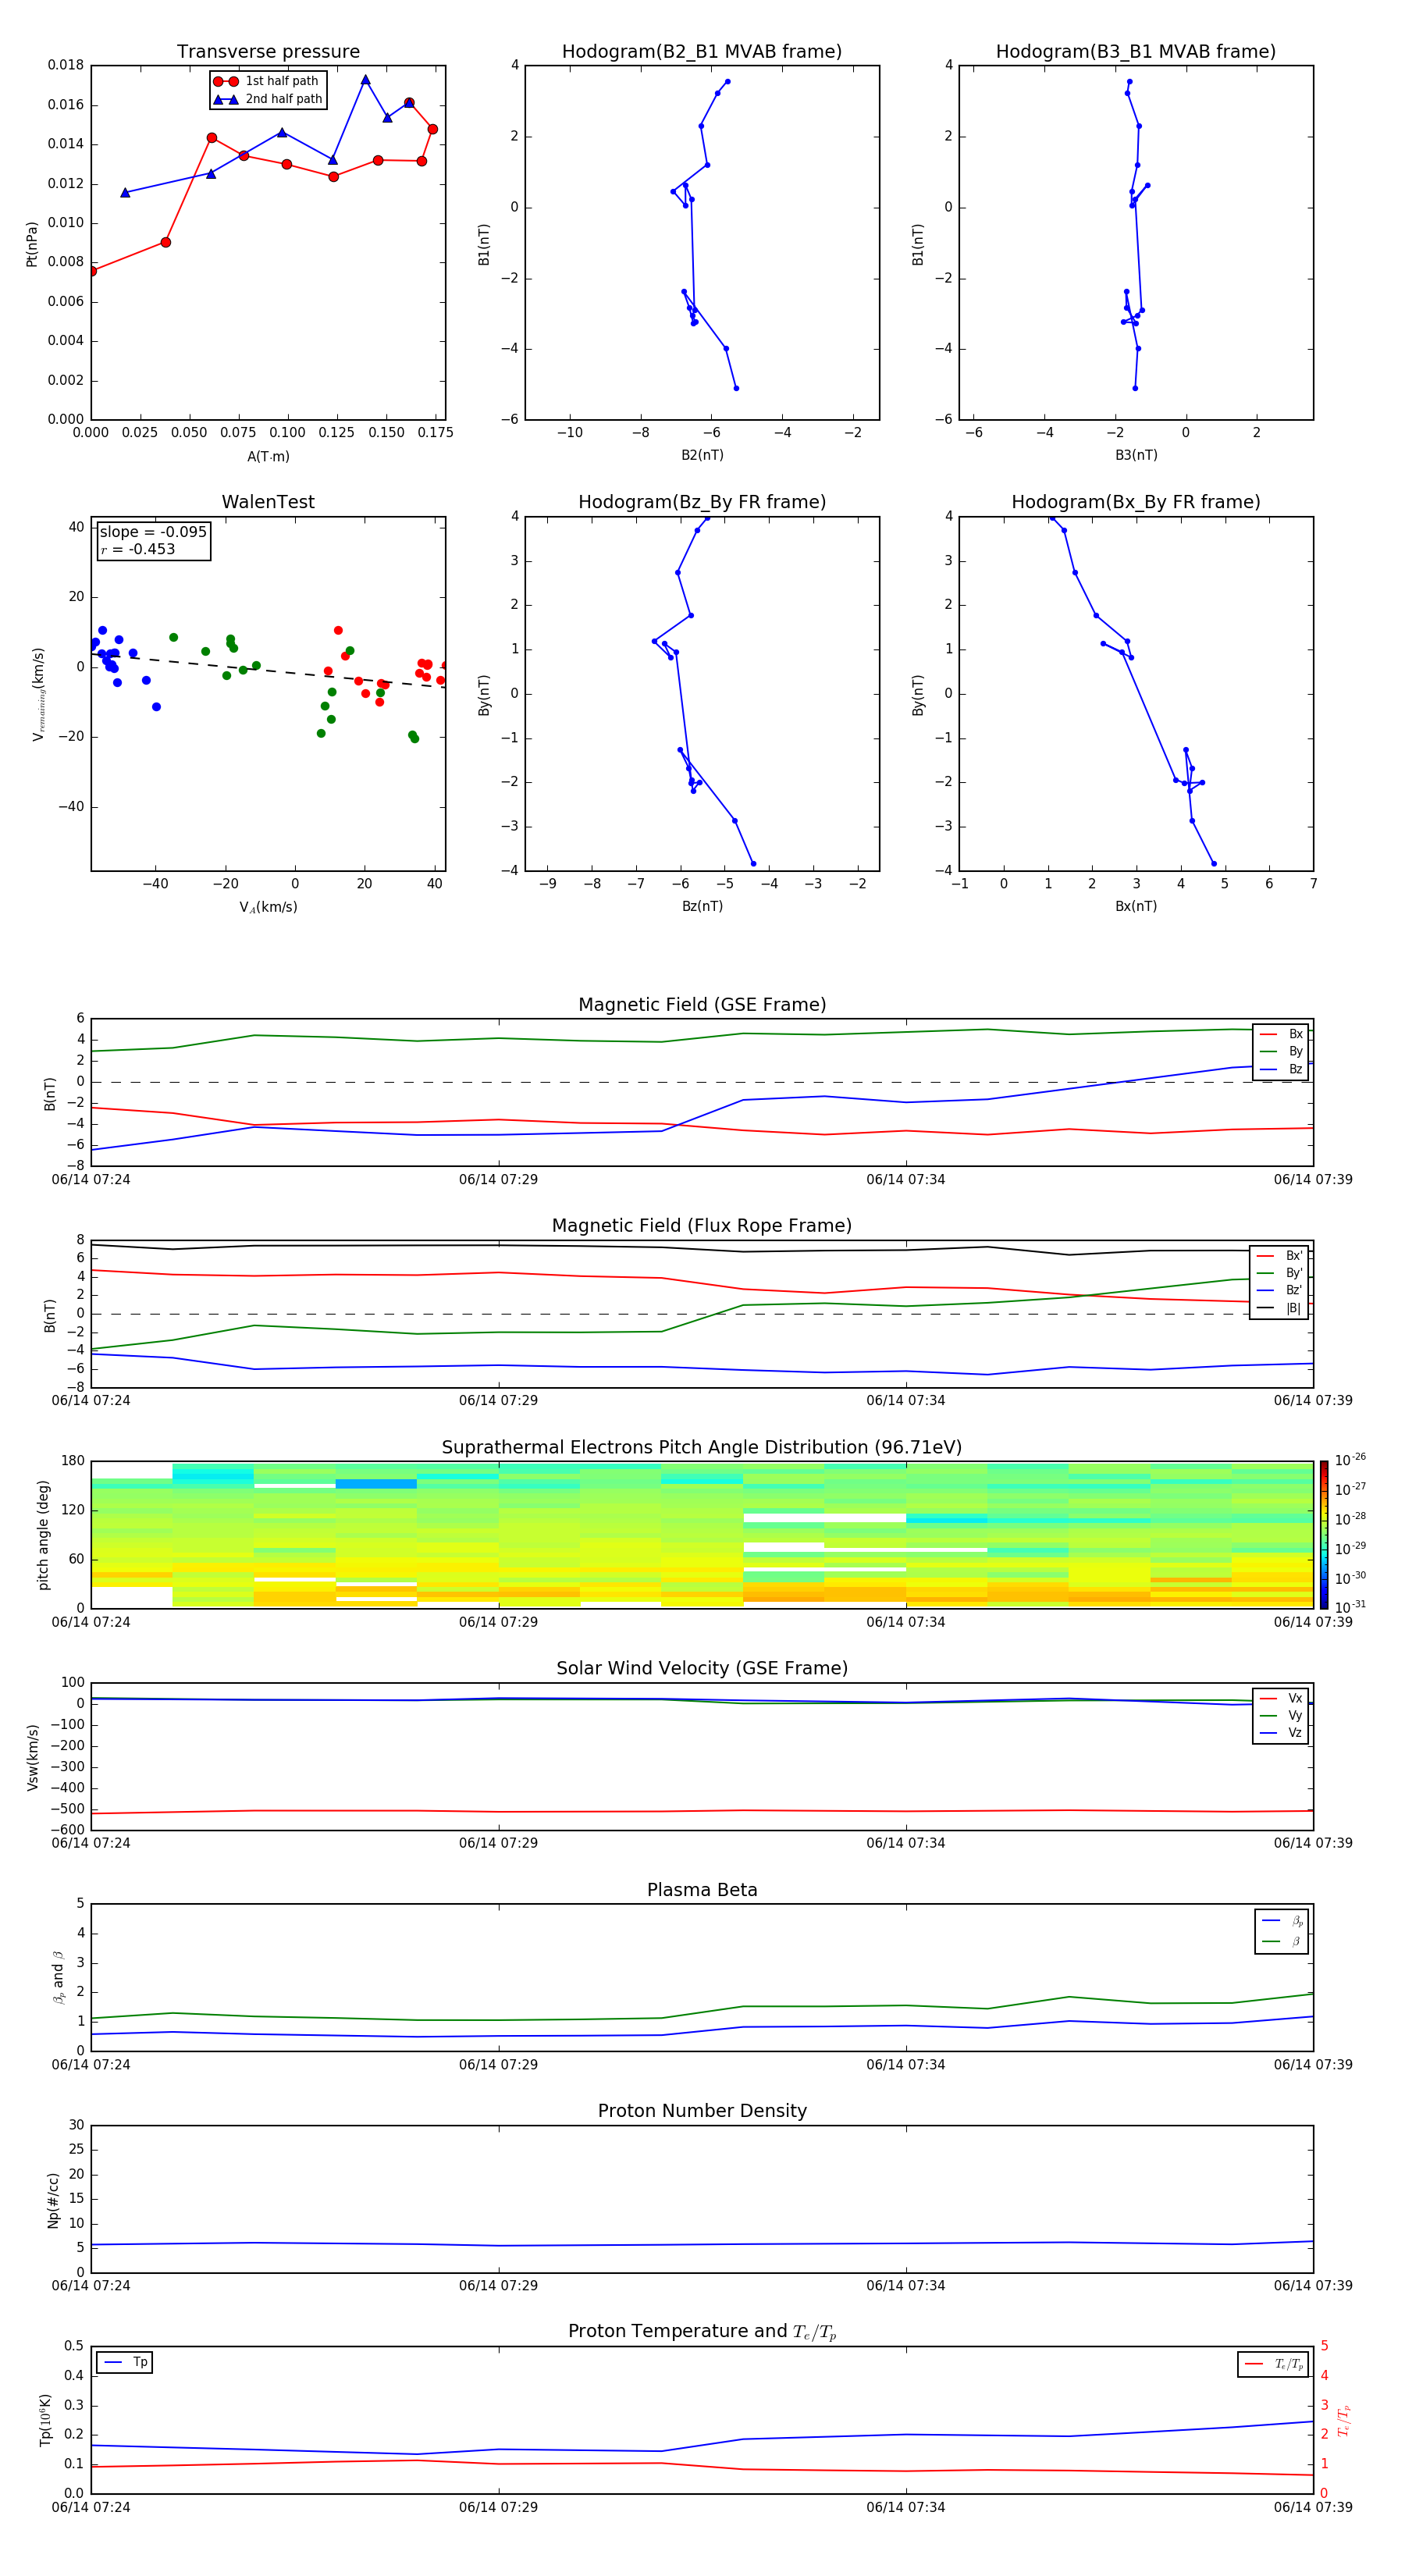This screenshot has width=1405, height=2576.
Task: Click the βp entry in Plasma Beta legend
Action: pos(1282,1921)
